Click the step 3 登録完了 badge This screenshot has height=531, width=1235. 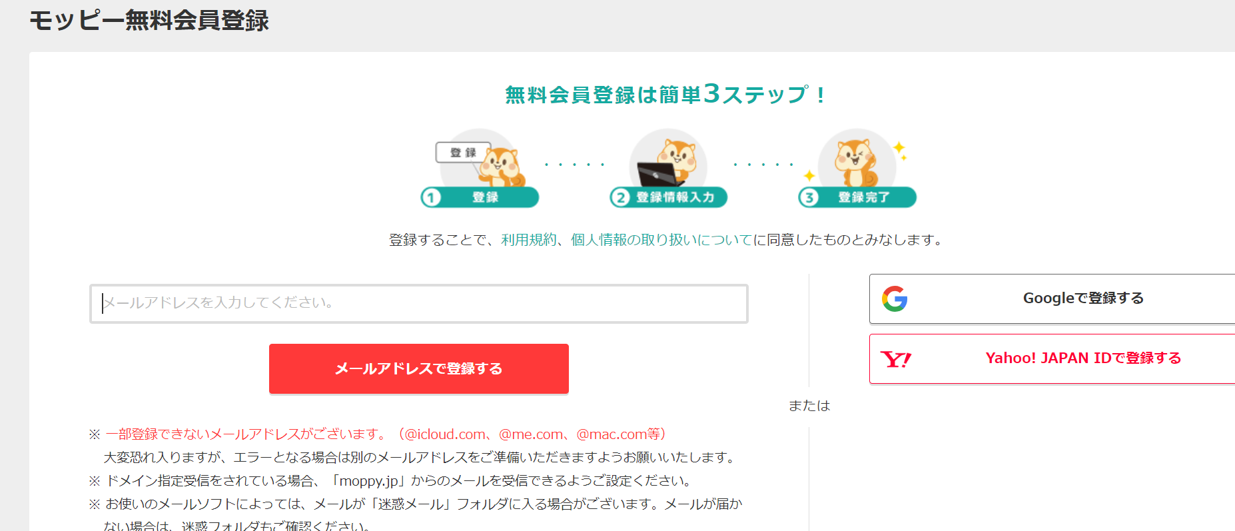(857, 197)
